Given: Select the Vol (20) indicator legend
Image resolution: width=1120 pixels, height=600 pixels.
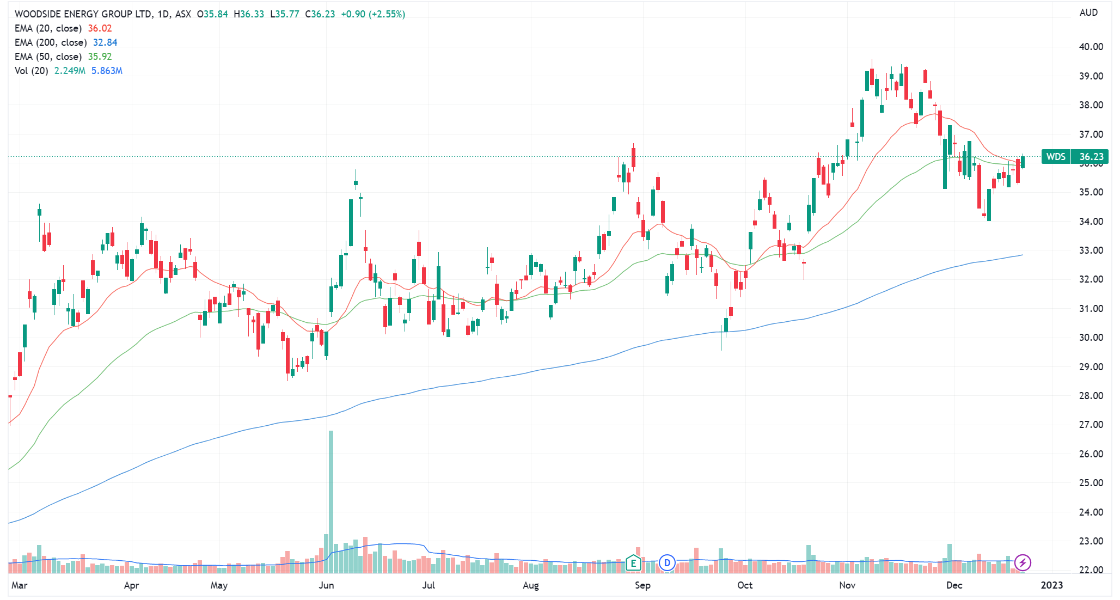Looking at the screenshot, I should pos(31,71).
